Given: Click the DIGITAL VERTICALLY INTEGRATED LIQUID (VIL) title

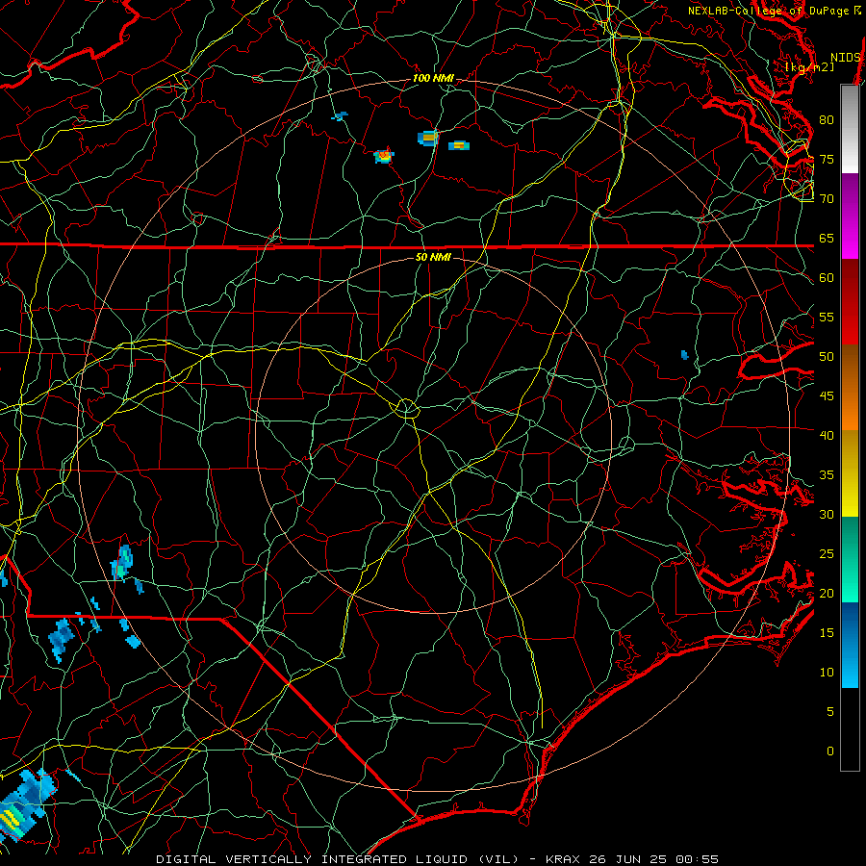Looking at the screenshot, I should coord(337,859).
